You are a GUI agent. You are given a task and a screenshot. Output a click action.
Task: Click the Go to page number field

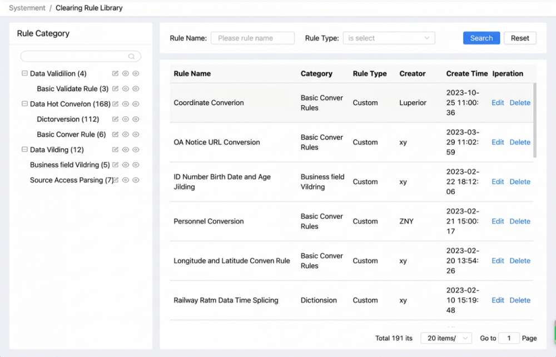point(509,338)
